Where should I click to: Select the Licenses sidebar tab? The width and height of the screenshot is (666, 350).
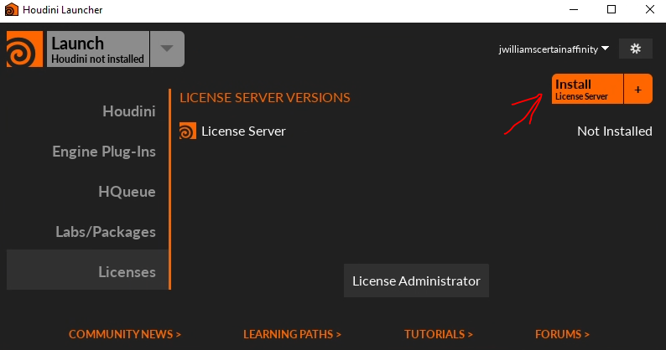[87, 270]
